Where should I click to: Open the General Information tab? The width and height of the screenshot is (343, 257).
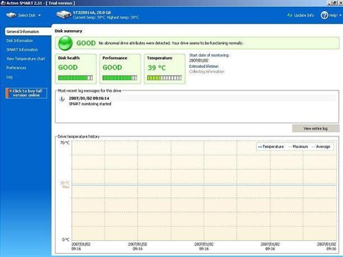(28, 32)
